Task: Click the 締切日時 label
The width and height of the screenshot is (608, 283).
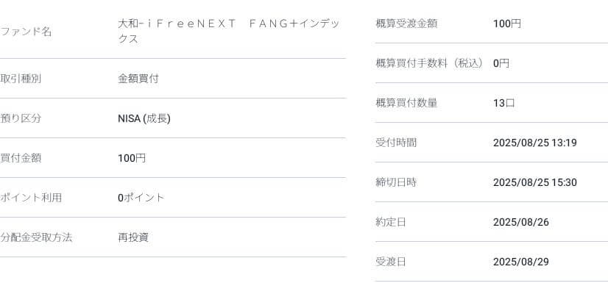Action: click(396, 182)
